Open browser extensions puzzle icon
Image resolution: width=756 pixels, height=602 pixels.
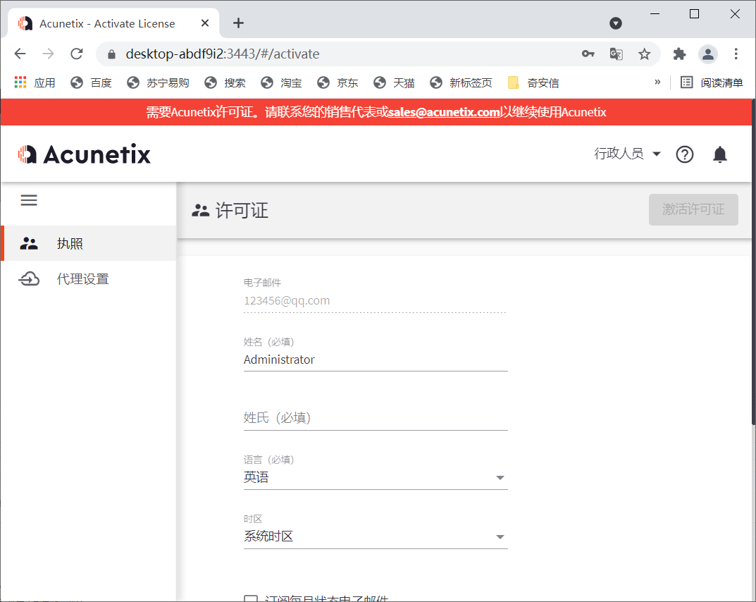pyautogui.click(x=679, y=54)
